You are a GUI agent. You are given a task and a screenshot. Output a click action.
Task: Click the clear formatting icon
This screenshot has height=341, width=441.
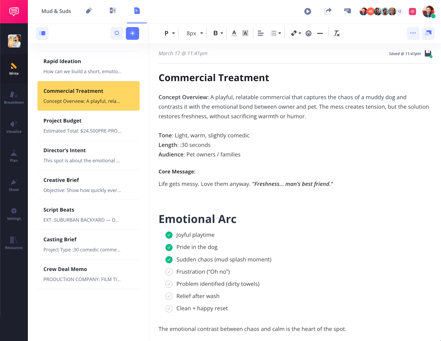[x=336, y=33]
